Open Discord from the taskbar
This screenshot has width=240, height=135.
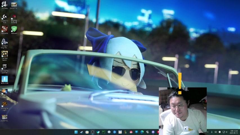tap(153, 132)
